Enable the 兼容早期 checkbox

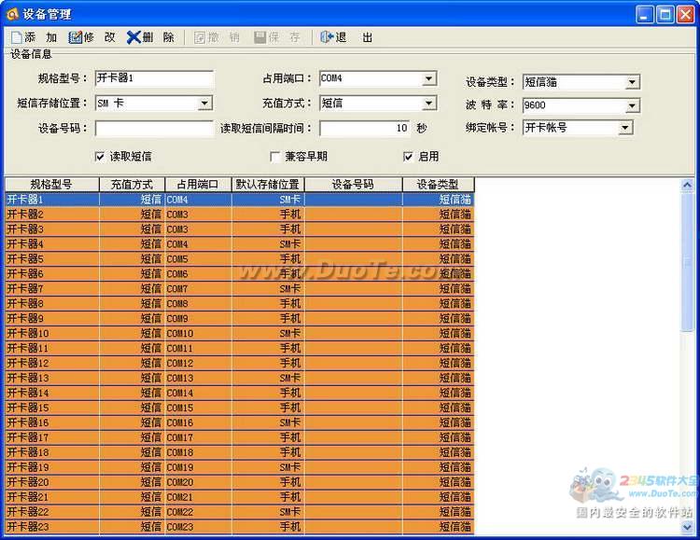275,157
